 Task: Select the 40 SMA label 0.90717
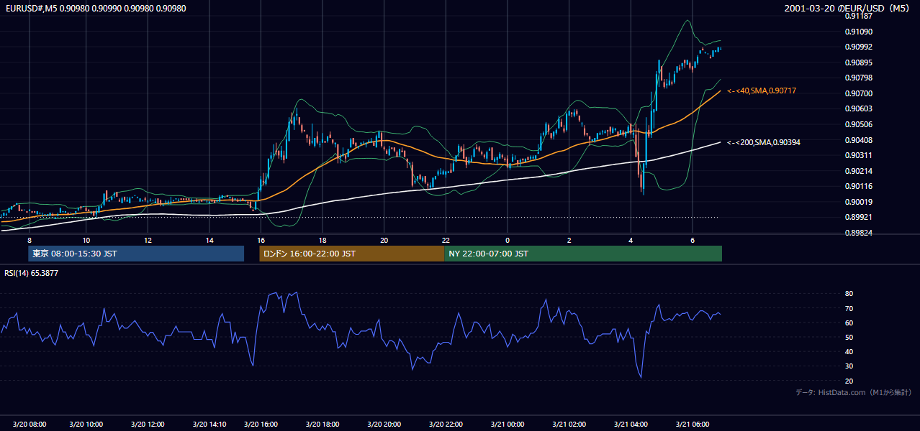[x=761, y=91]
